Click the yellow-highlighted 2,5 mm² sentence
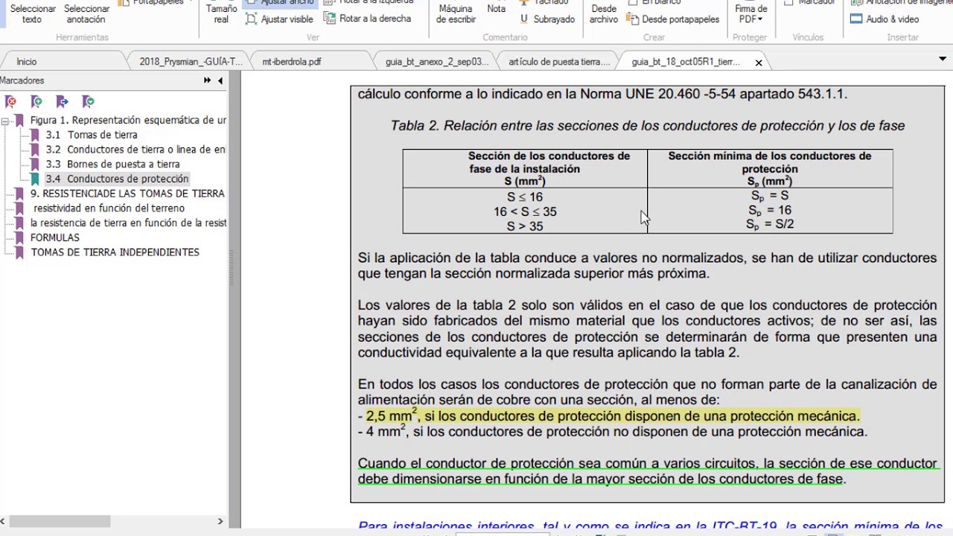 click(x=613, y=415)
